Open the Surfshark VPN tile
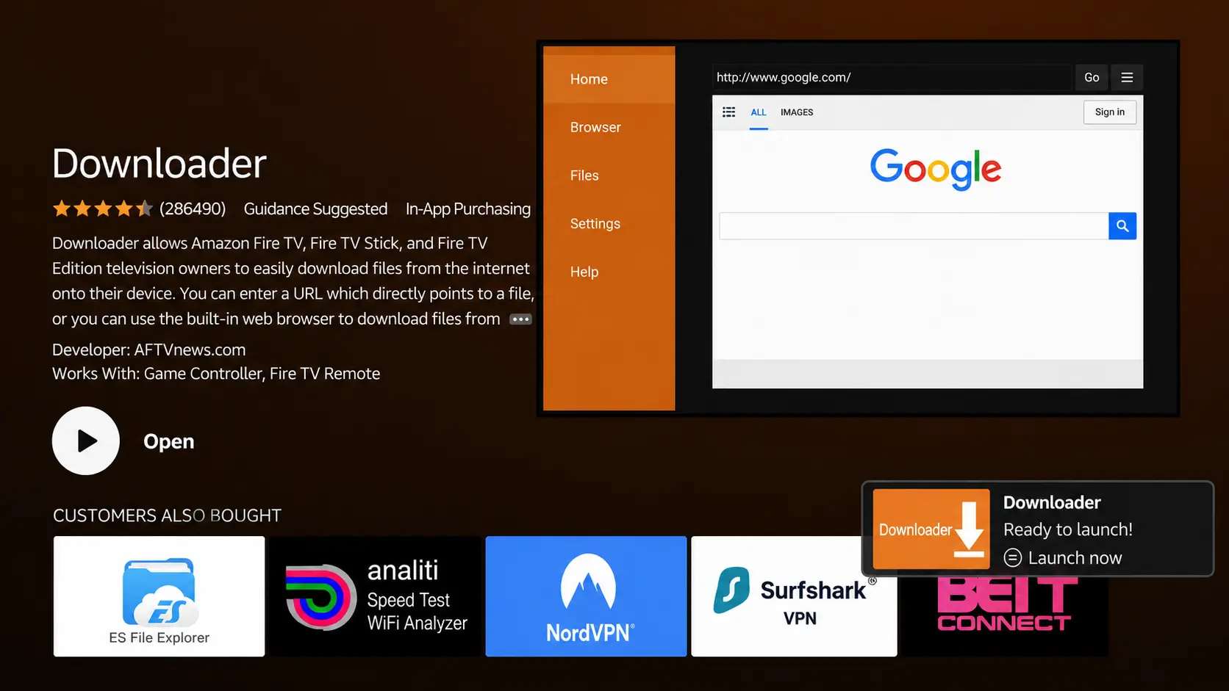 click(x=794, y=596)
